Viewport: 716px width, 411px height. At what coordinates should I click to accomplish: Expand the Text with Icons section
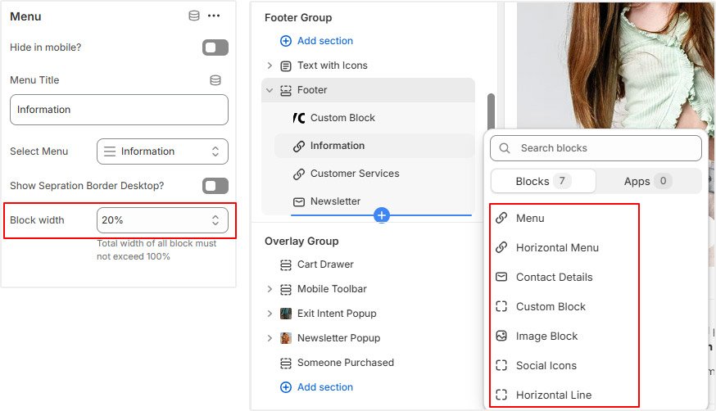click(x=270, y=65)
